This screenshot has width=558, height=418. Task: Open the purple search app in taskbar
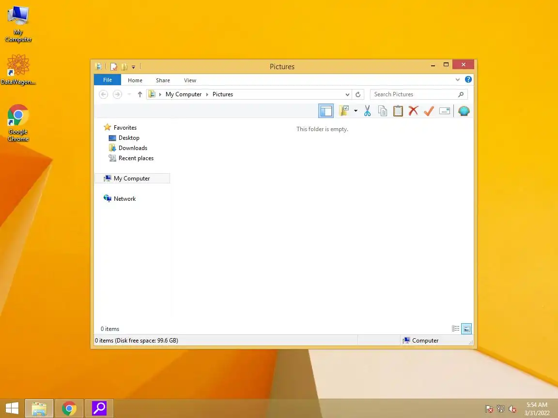(99, 408)
